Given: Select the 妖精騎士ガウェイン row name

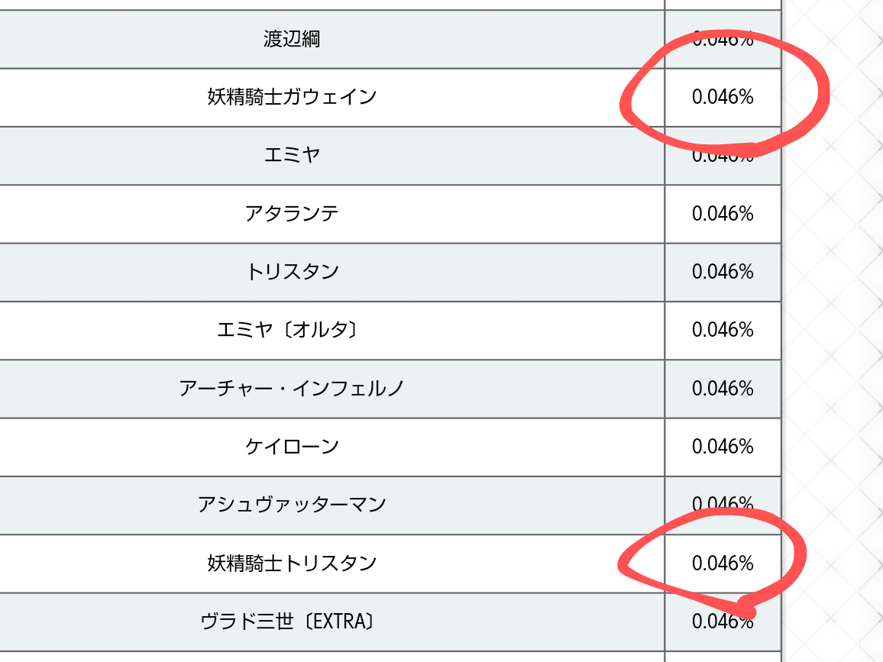Looking at the screenshot, I should click(292, 97).
